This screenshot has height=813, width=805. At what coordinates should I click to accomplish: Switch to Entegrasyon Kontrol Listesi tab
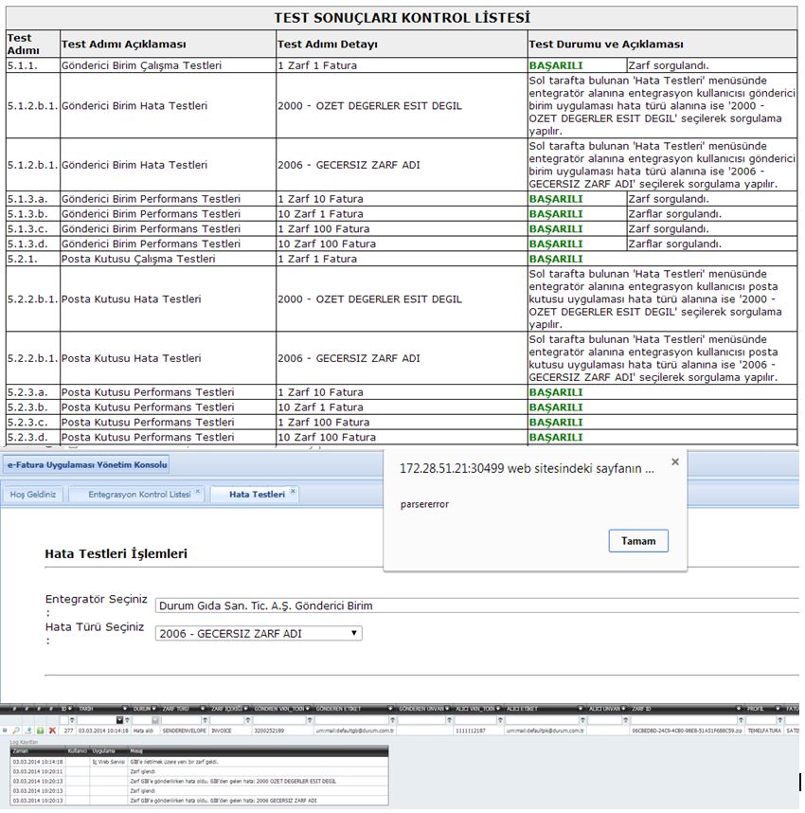point(138,495)
